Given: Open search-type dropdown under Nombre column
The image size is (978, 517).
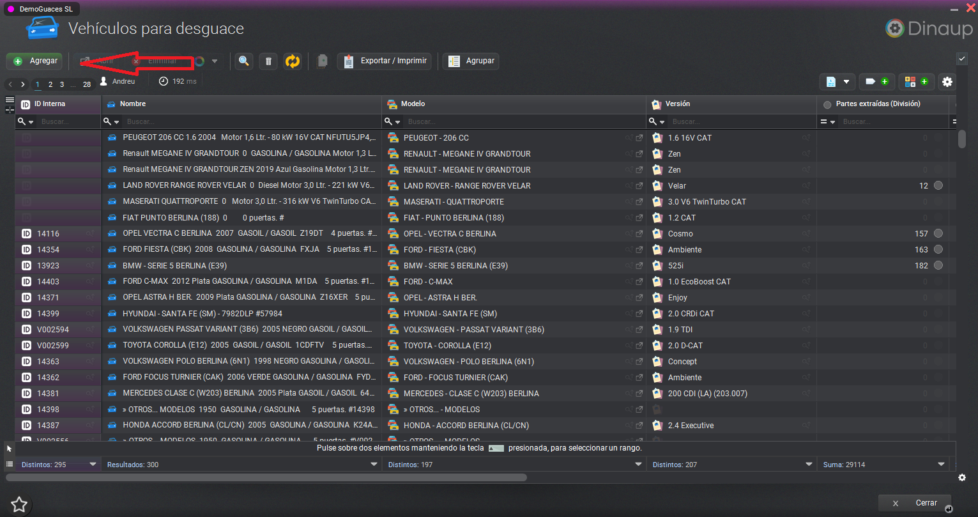Looking at the screenshot, I should click(112, 121).
